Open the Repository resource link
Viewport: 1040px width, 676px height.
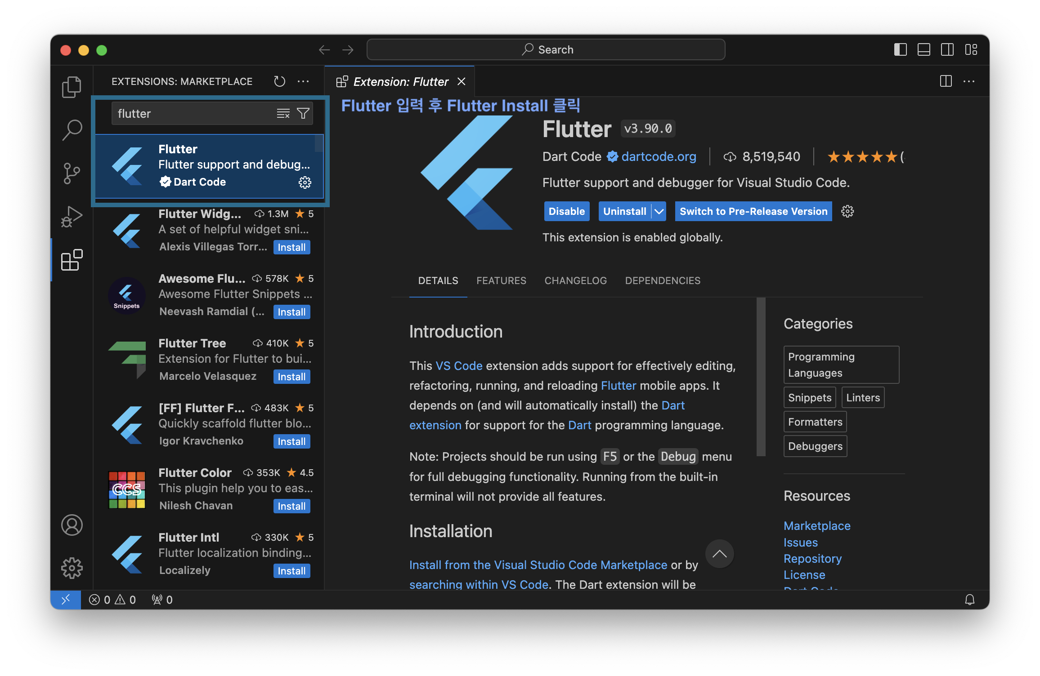point(812,559)
